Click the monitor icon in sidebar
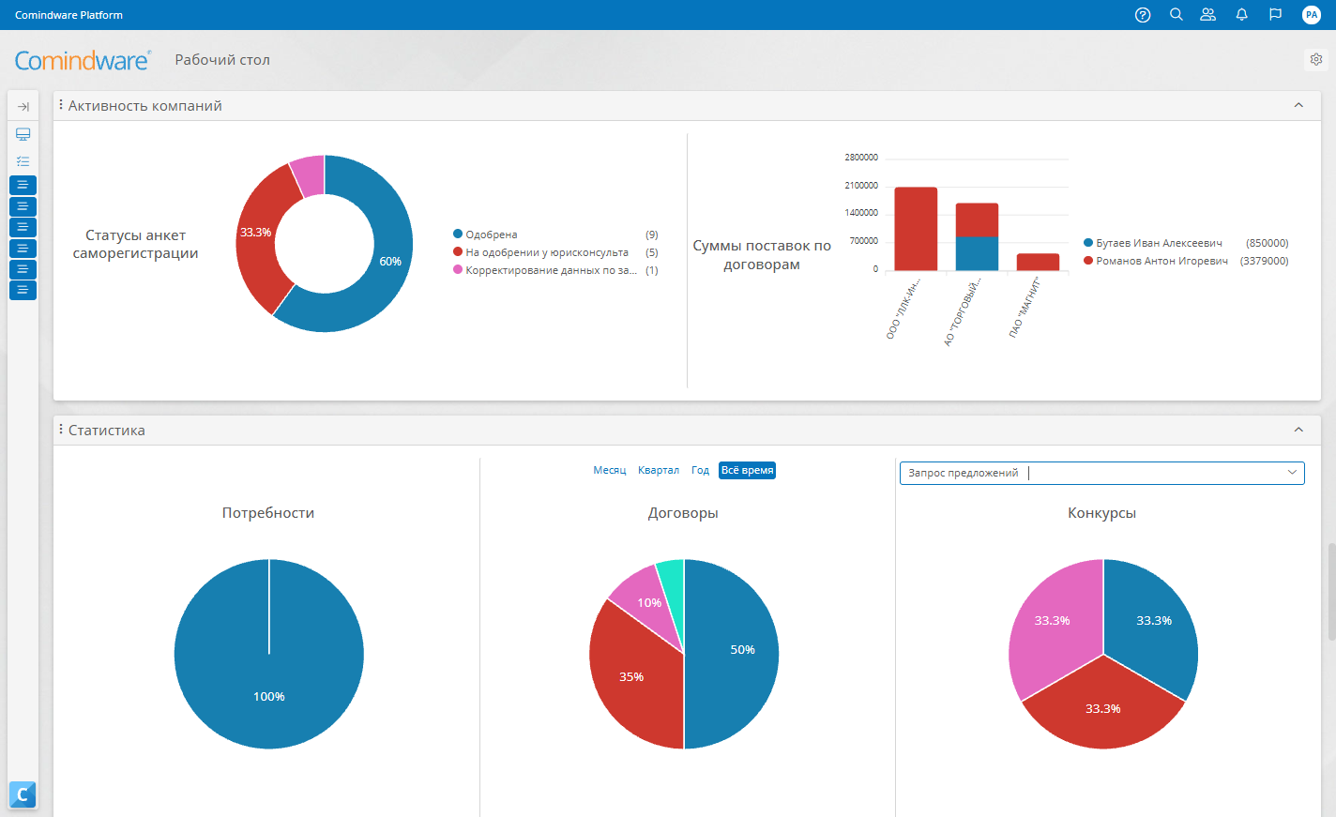The height and width of the screenshot is (817, 1336). [x=23, y=134]
